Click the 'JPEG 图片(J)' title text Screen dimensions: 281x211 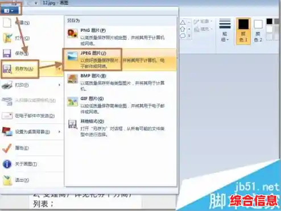point(93,53)
